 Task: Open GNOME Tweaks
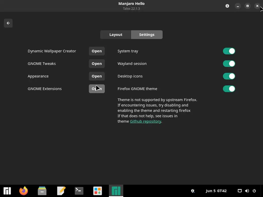(x=97, y=64)
